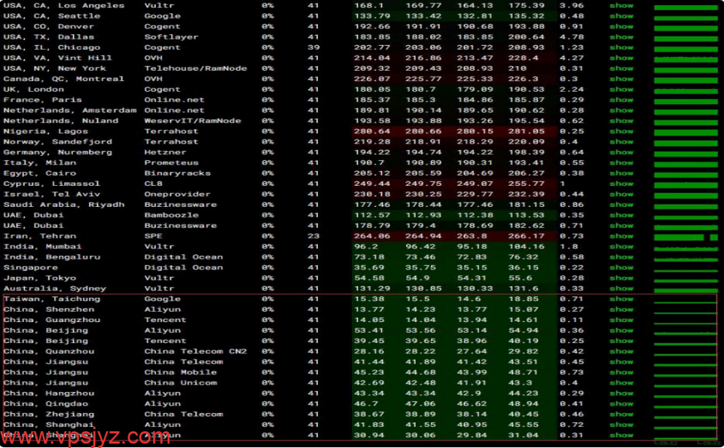This screenshot has width=724, height=448.
Task: Open 'show' for New York Telehouse/RamNode
Action: pyautogui.click(x=621, y=68)
